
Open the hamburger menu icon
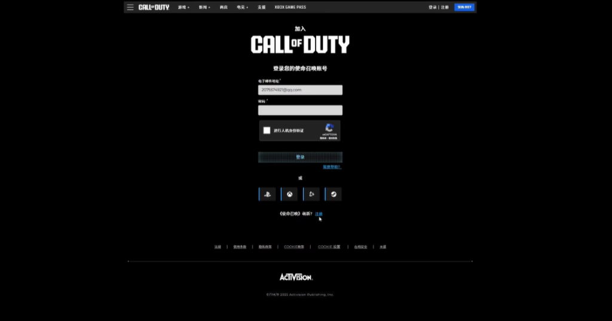coord(130,7)
